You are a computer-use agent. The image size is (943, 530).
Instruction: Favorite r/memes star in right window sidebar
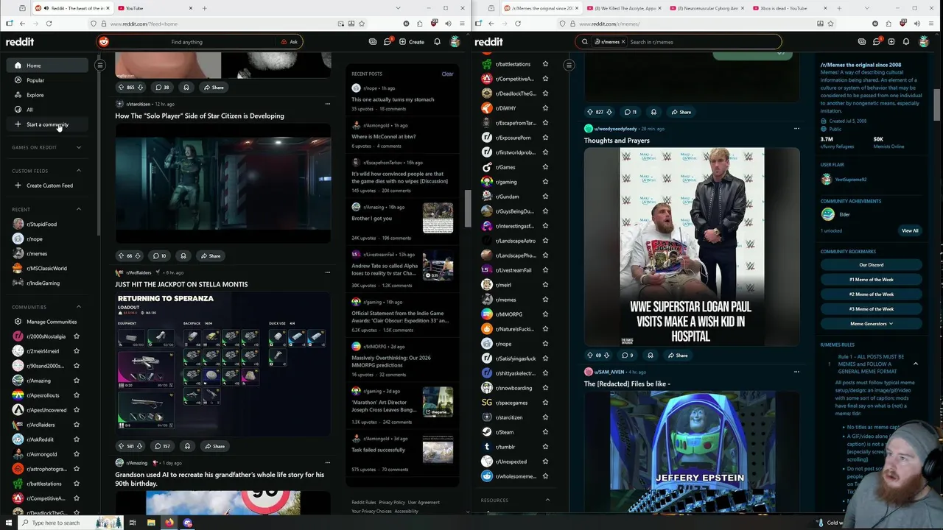click(x=545, y=300)
